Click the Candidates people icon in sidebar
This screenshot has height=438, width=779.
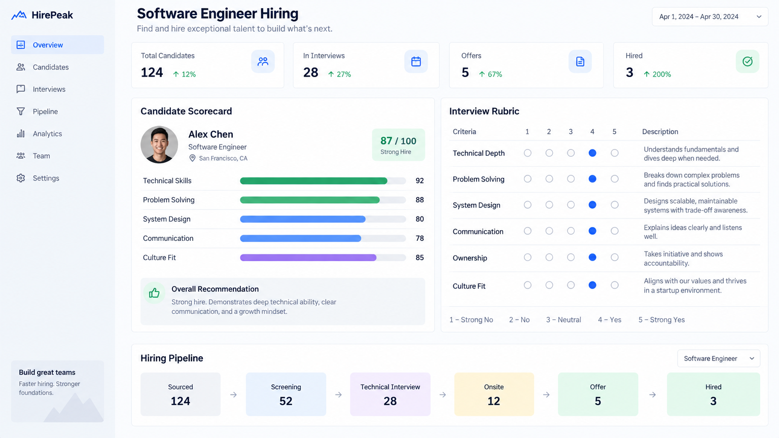pyautogui.click(x=21, y=67)
